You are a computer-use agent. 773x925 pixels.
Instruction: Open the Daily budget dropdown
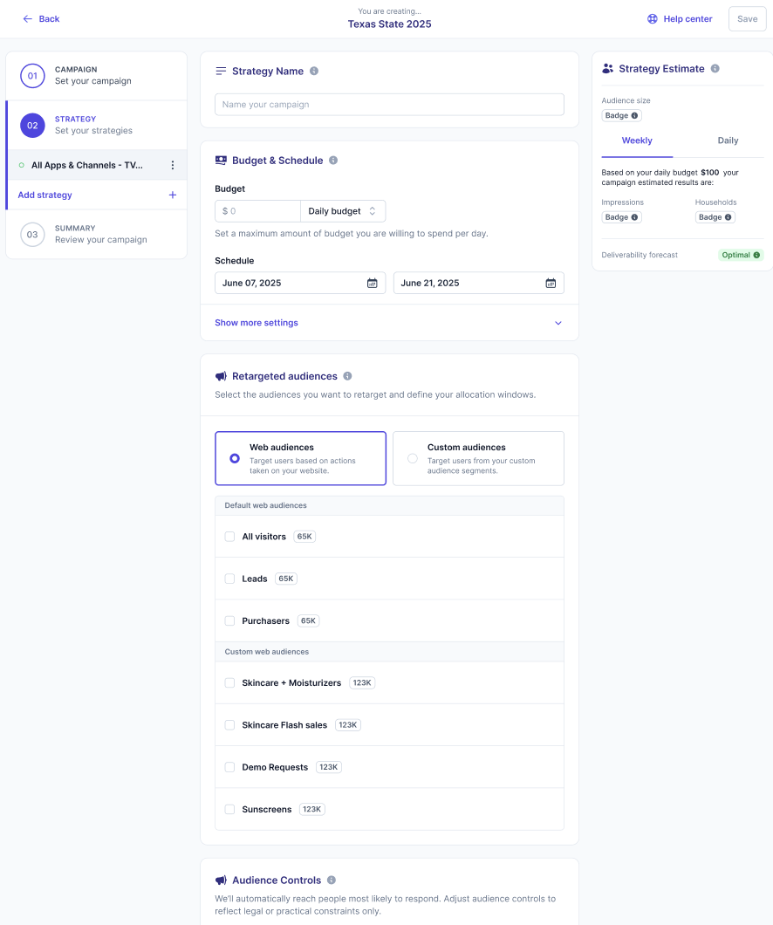342,211
